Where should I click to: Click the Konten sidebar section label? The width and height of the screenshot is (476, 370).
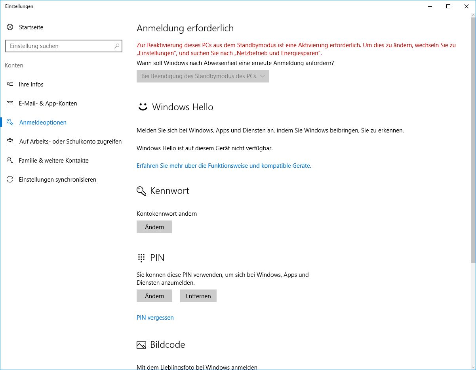pyautogui.click(x=14, y=65)
